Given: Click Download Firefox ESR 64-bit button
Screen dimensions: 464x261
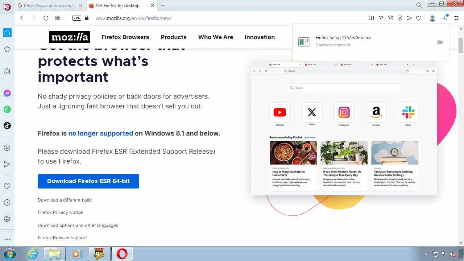Looking at the screenshot, I should (x=88, y=181).
